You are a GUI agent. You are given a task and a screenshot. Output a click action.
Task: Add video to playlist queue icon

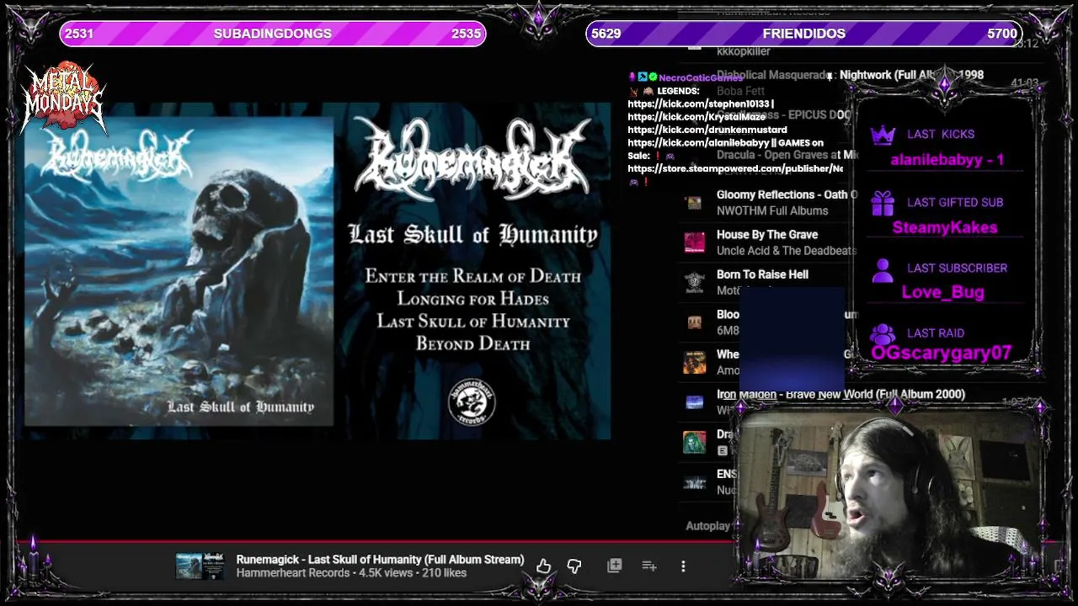(x=648, y=566)
